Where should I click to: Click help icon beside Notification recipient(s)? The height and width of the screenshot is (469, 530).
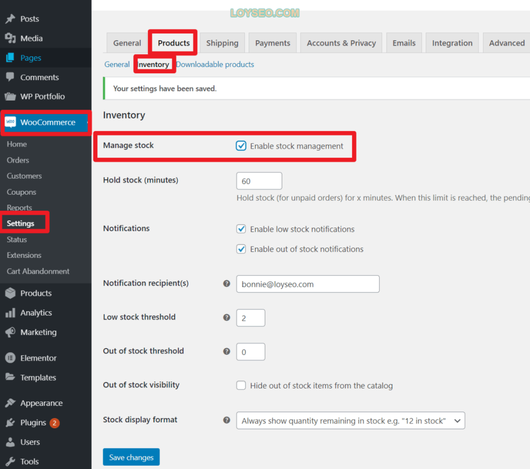click(x=227, y=283)
